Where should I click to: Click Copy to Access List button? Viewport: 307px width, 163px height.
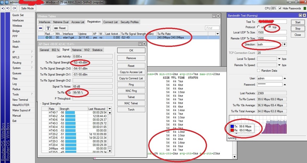[131, 72]
